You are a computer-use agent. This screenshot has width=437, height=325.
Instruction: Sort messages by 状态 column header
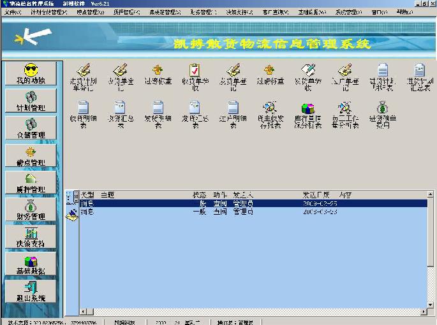click(199, 195)
